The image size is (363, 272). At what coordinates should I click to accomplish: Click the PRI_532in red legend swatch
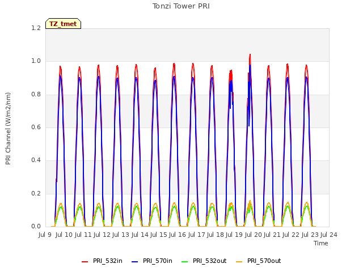tap(85, 262)
